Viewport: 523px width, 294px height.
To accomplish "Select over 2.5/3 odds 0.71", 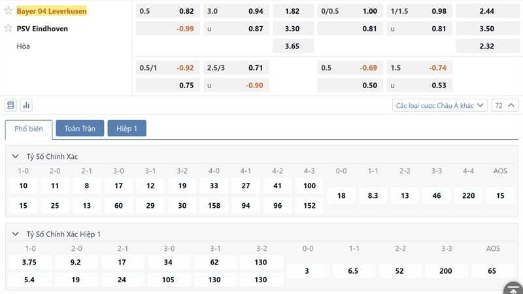I will pyautogui.click(x=236, y=68).
